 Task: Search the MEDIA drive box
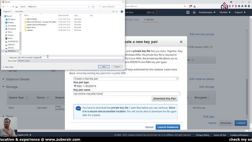pos(111,7)
